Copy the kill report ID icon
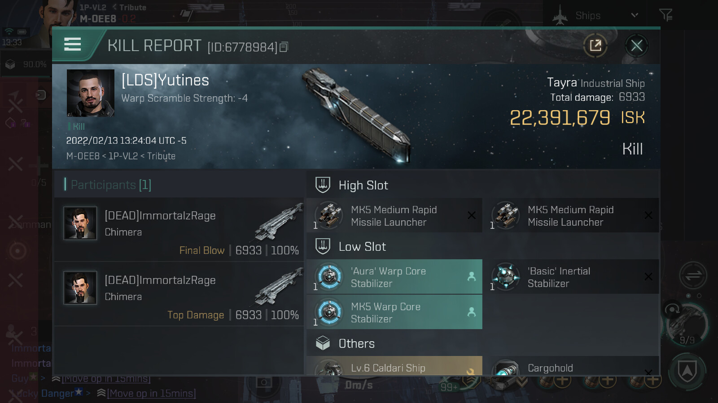Screen dimensions: 718x403 coord(284,47)
